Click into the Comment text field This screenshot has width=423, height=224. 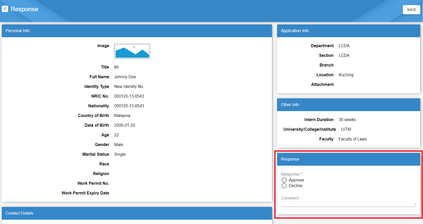[348, 201]
